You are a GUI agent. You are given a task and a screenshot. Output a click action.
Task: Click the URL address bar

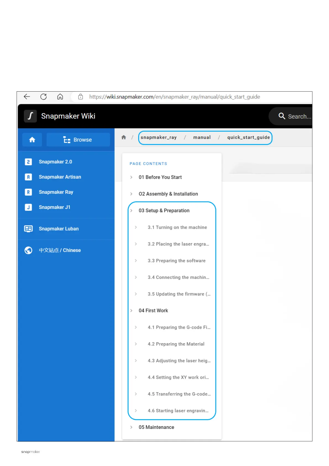[174, 97]
